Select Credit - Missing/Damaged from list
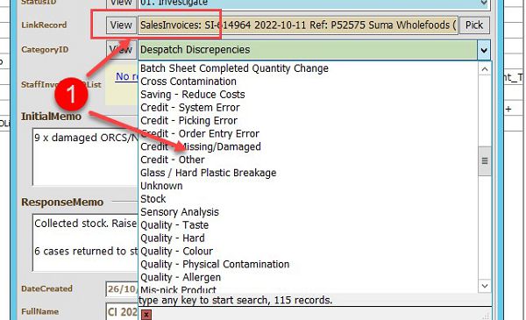Viewport: 526px width, 320px height. coord(201,146)
